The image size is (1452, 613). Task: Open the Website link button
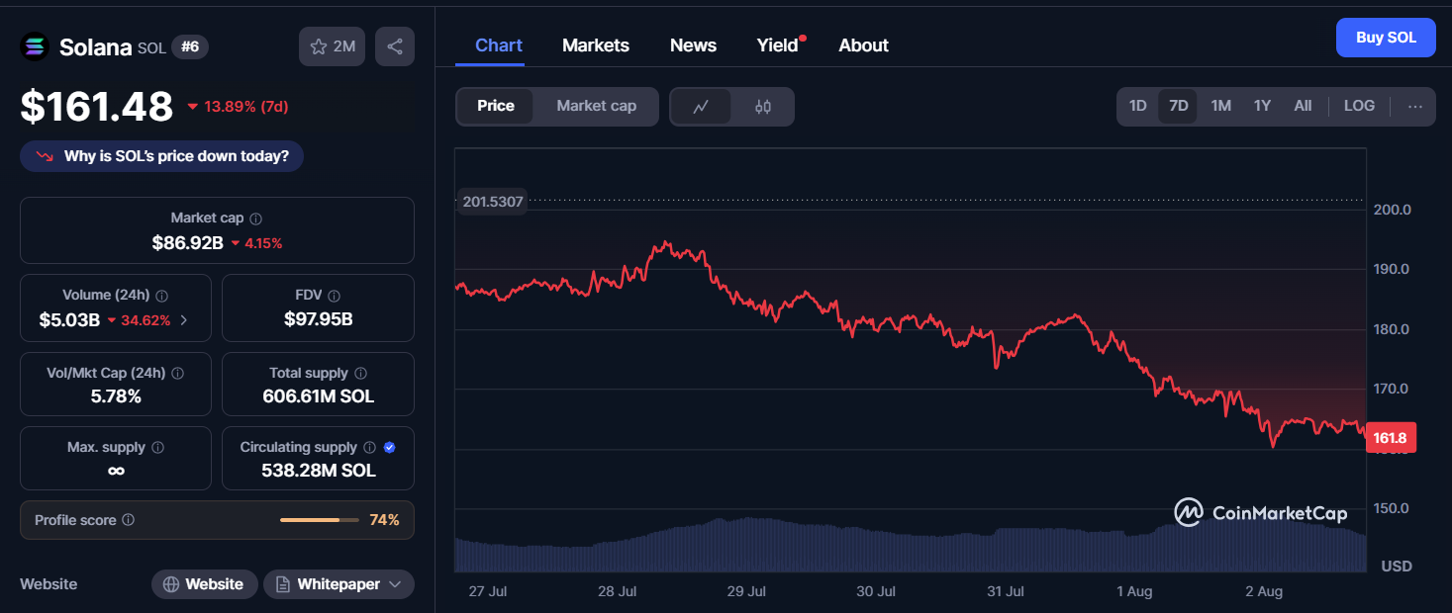coord(205,584)
